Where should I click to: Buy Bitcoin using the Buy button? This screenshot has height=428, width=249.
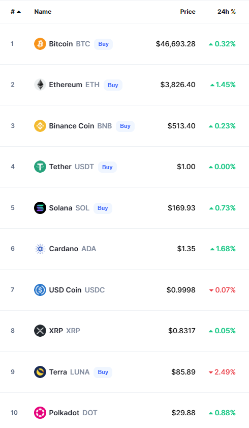click(x=103, y=44)
